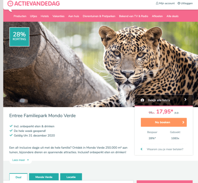Click the Lees meer dropdown arrow
Viewport: 198px width, 183px height.
[x=28, y=160]
